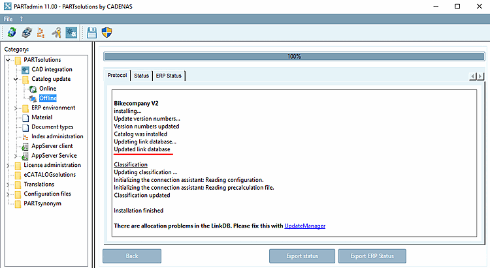The image size is (490, 268).
Task: Switch to the Protocol tab
Action: pyautogui.click(x=117, y=75)
